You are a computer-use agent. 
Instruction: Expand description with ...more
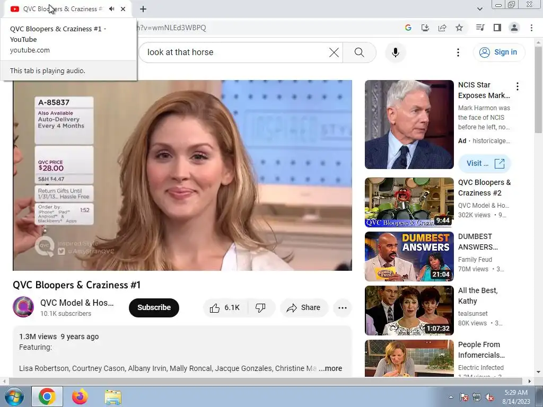330,368
